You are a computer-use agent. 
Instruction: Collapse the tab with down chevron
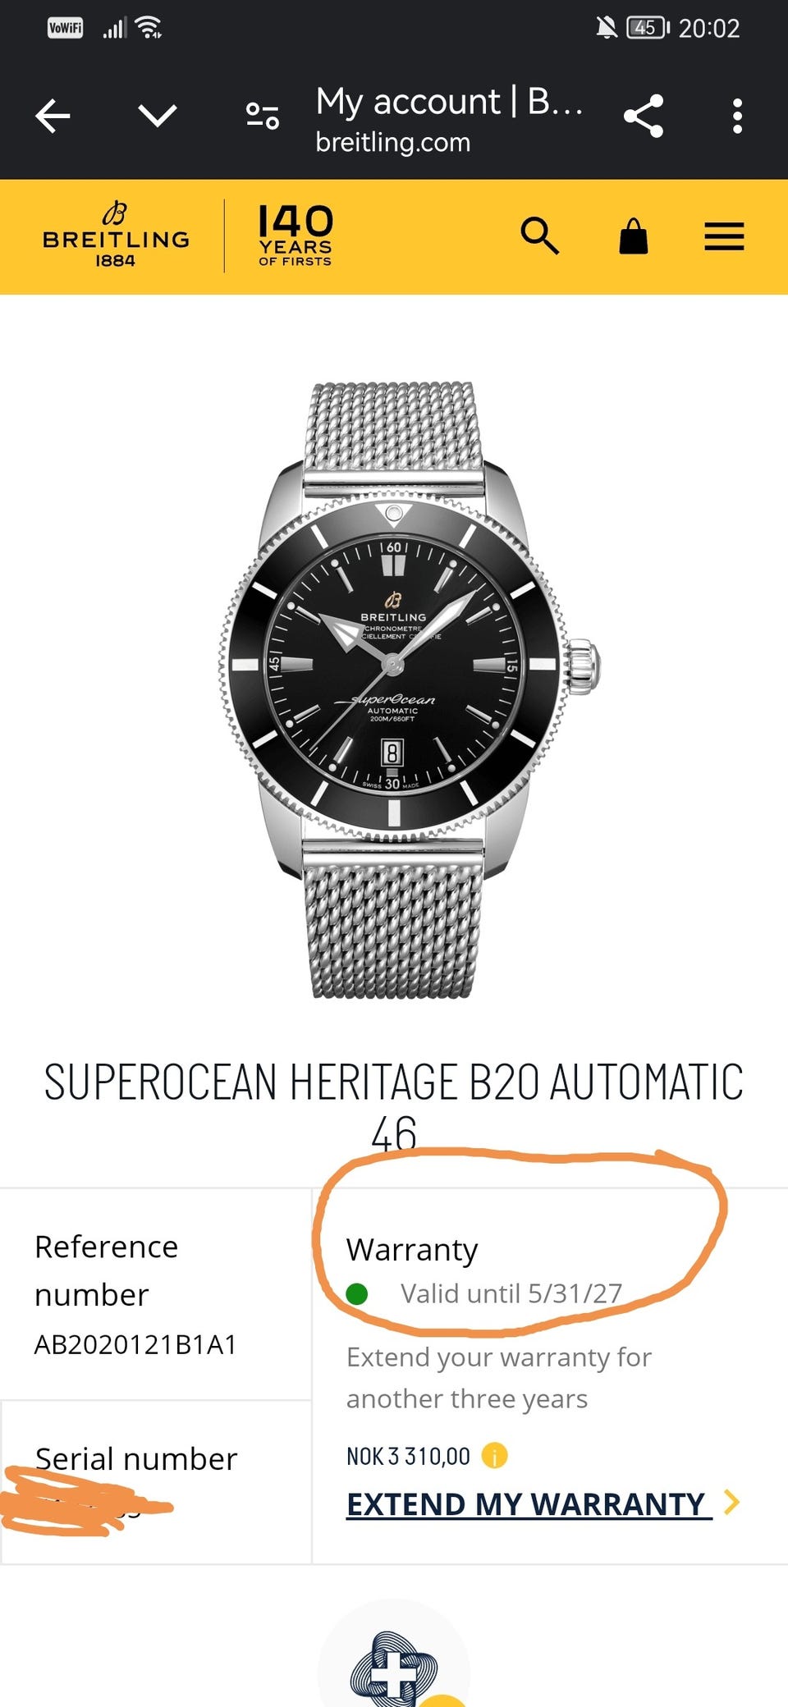pos(158,116)
